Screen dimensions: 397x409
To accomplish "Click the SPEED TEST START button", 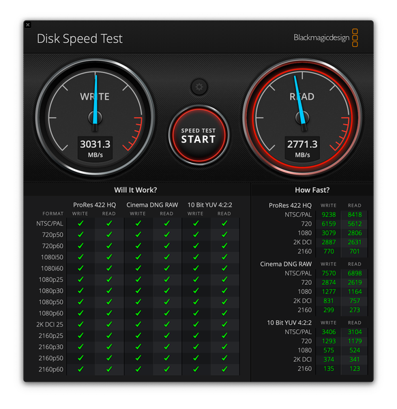I will tap(198, 135).
